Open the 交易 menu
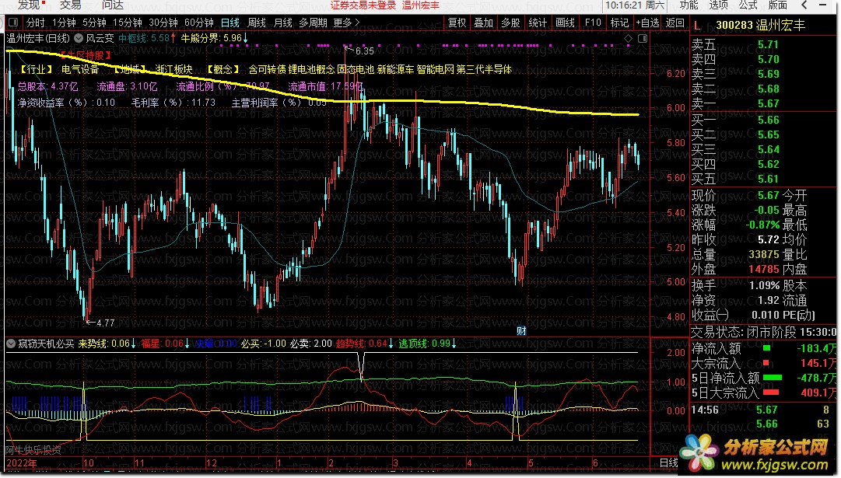Screen dimensions: 841x478 click(70, 5)
